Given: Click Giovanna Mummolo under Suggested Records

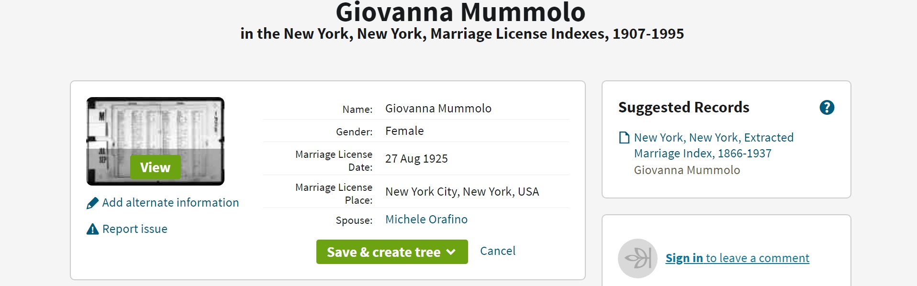Looking at the screenshot, I should [x=687, y=170].
